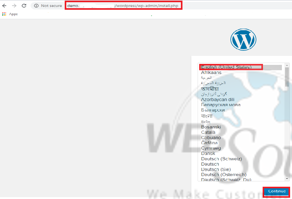The image size is (292, 199).
Task: Focus the address bar with install.php URL
Action: pos(123,6)
